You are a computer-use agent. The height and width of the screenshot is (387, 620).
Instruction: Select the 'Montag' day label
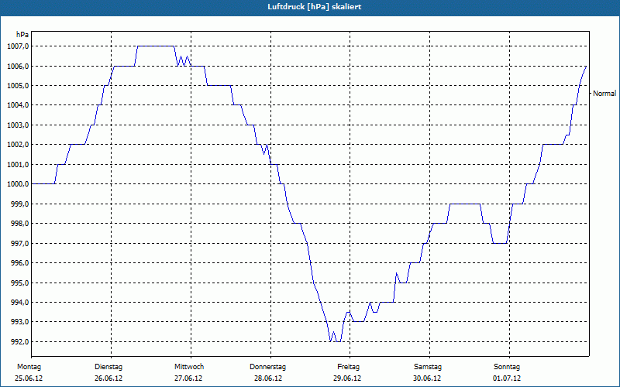pyautogui.click(x=29, y=367)
